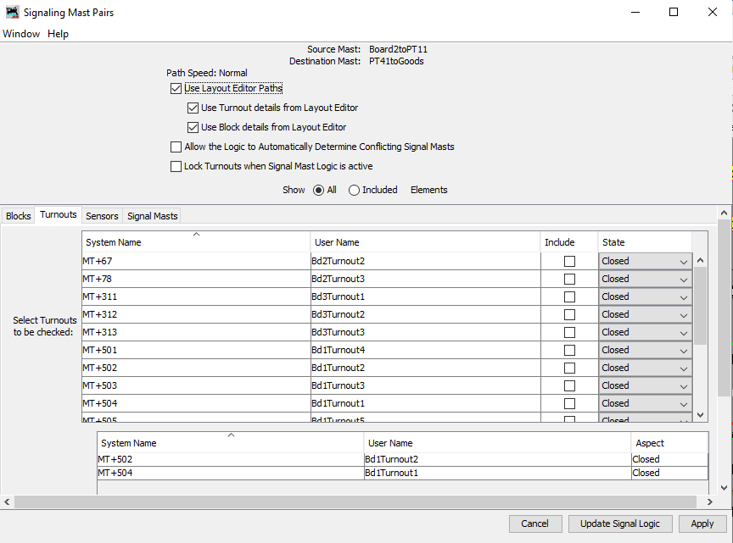The height and width of the screenshot is (543, 733).
Task: Include the Bd2Turnout2 turnout checkbox
Action: click(x=569, y=261)
